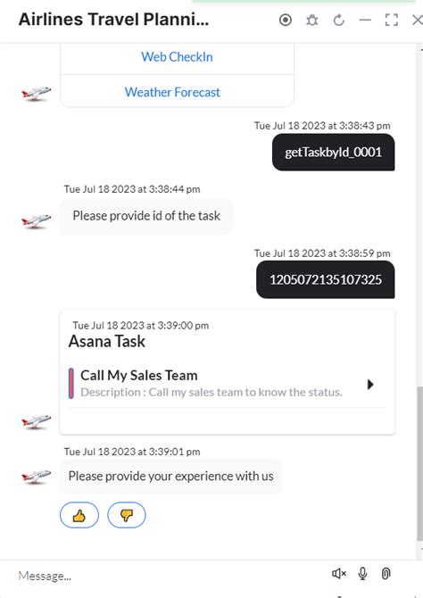423x598 pixels.
Task: Give thumbs down feedback
Action: click(x=126, y=515)
